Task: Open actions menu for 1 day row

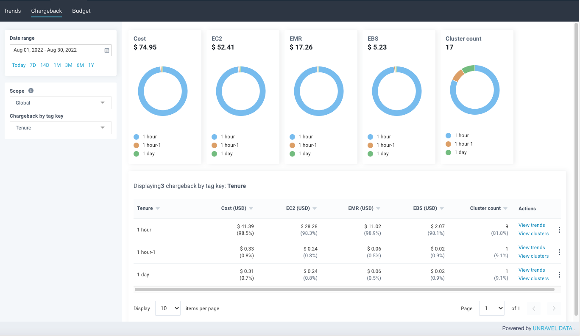Action: point(559,275)
